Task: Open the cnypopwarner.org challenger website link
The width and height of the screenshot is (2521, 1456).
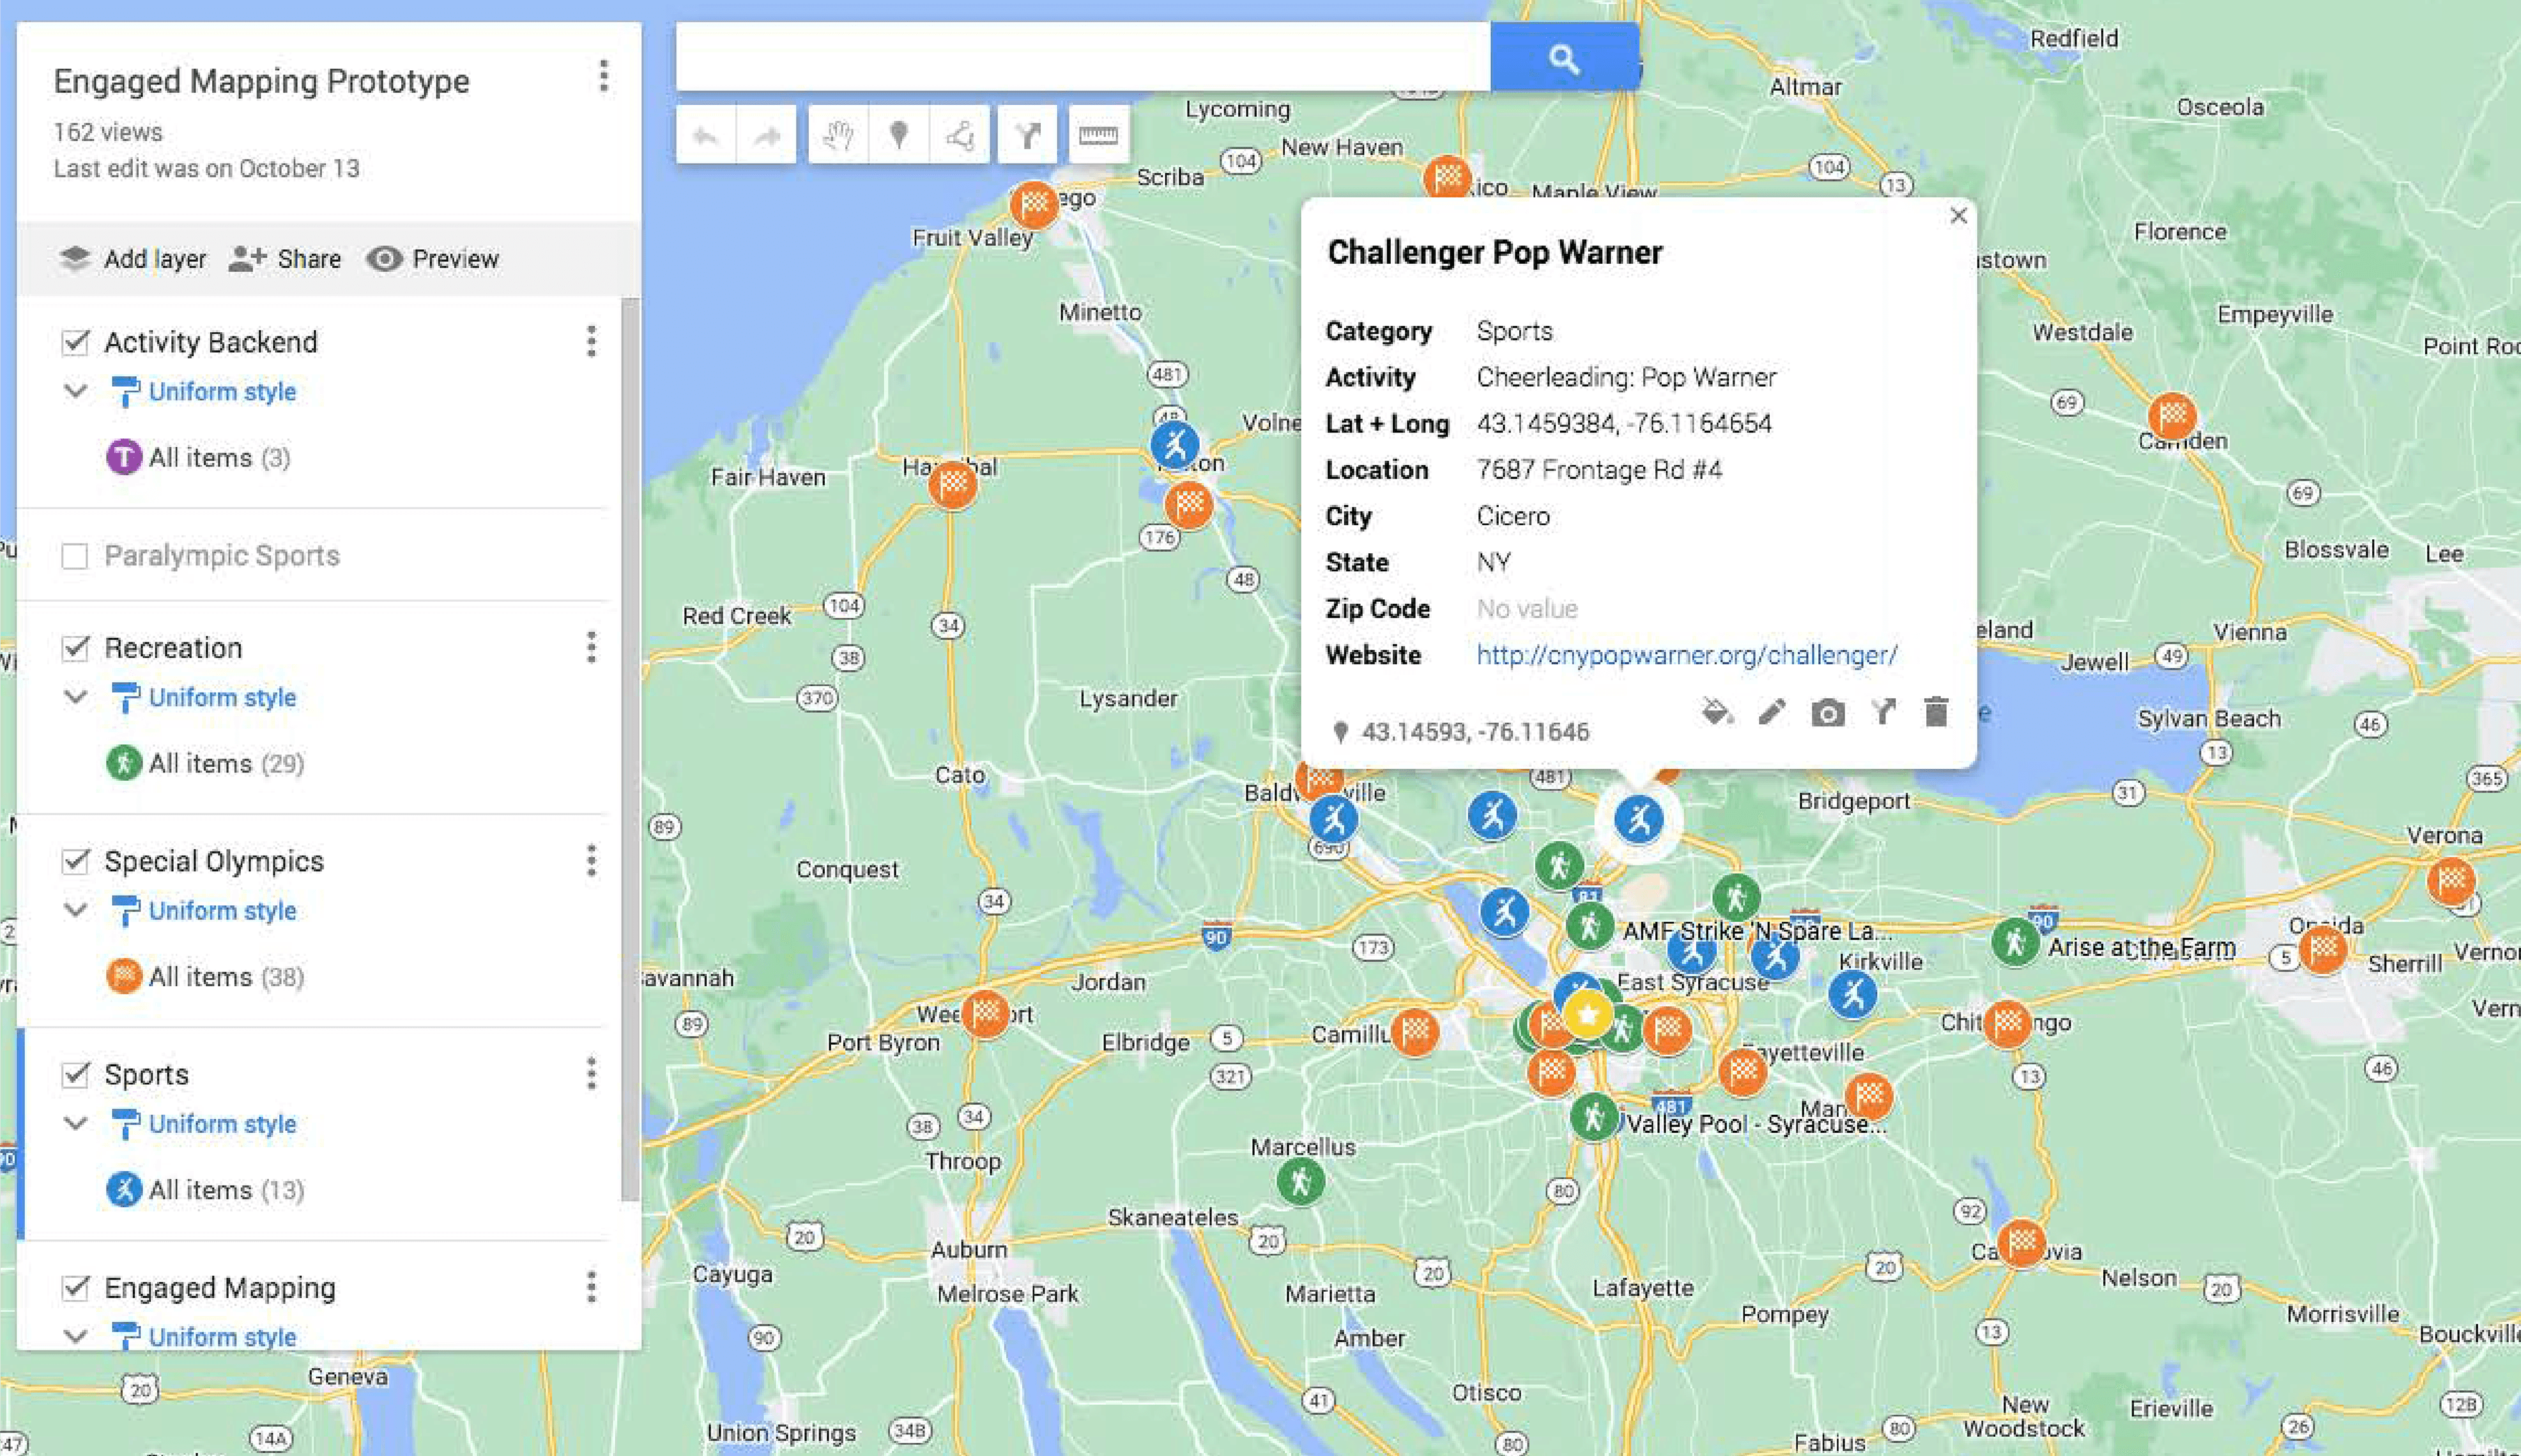Action: 1686,655
